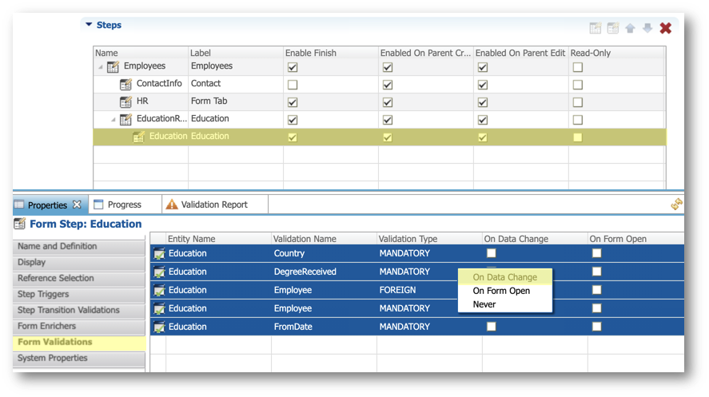Image resolution: width=709 pixels, height=397 pixels.
Task: Move the selected step down with the arrow
Action: coord(647,28)
